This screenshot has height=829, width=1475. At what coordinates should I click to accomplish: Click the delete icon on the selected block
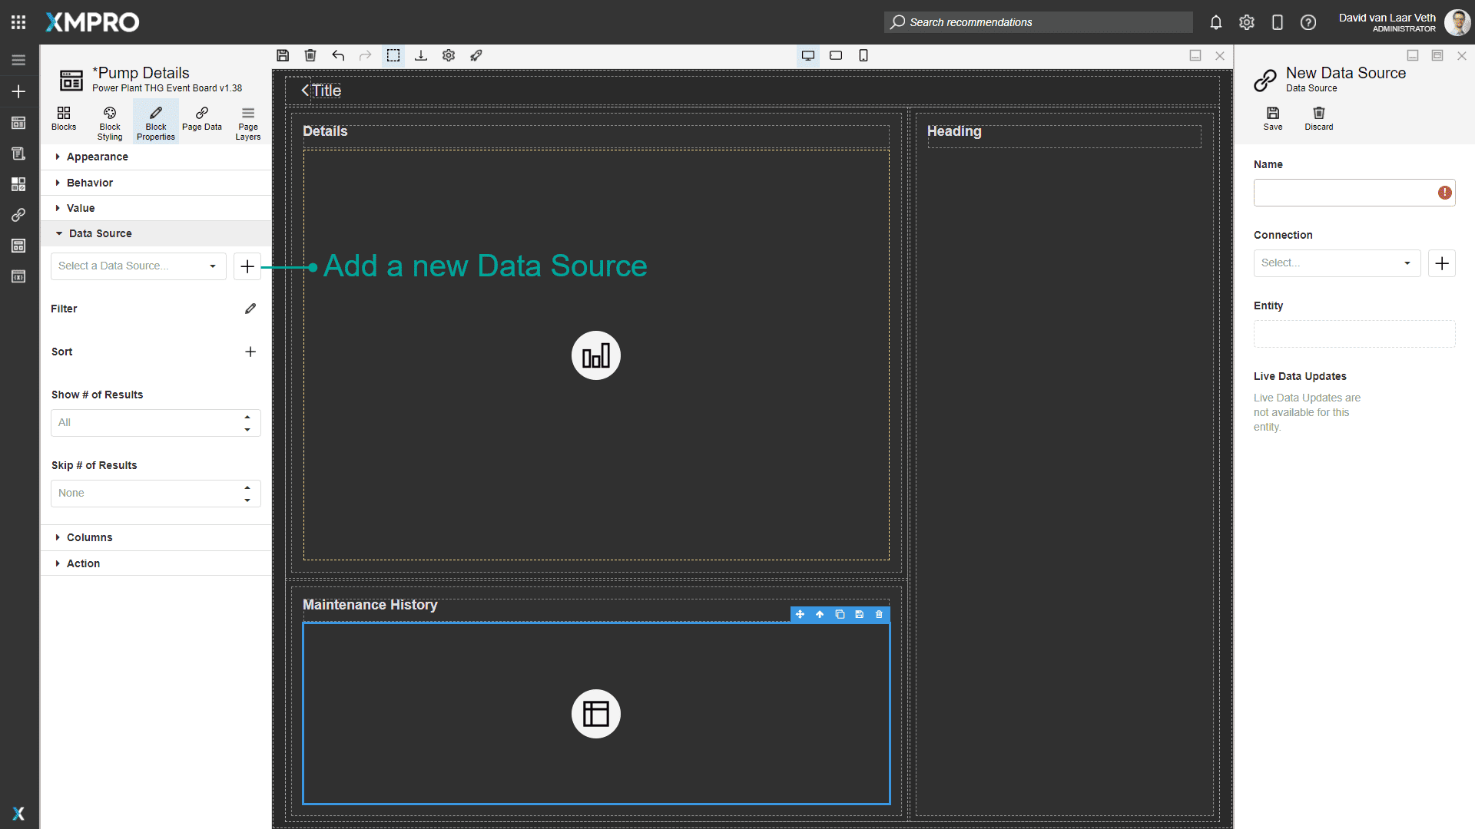(880, 614)
